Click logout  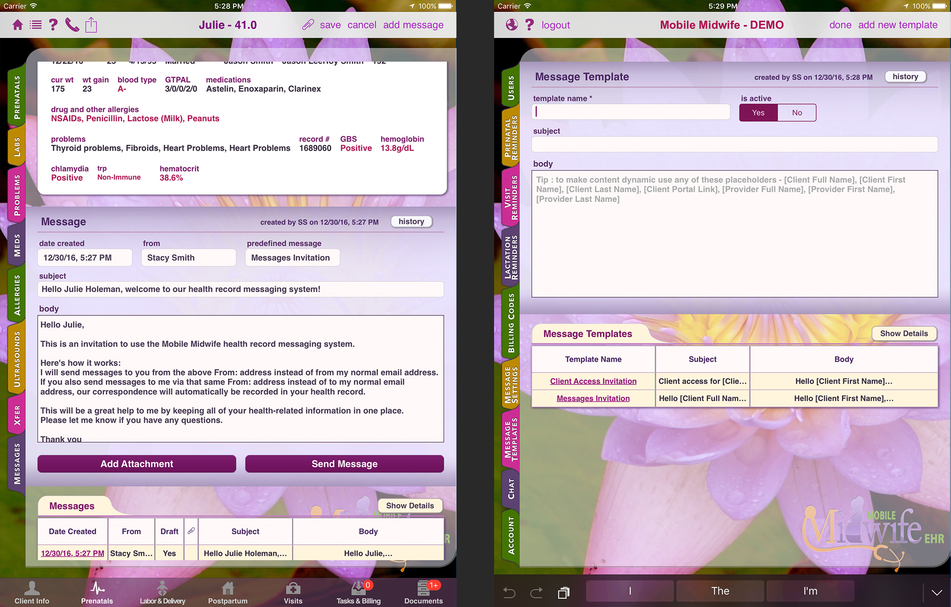click(555, 25)
